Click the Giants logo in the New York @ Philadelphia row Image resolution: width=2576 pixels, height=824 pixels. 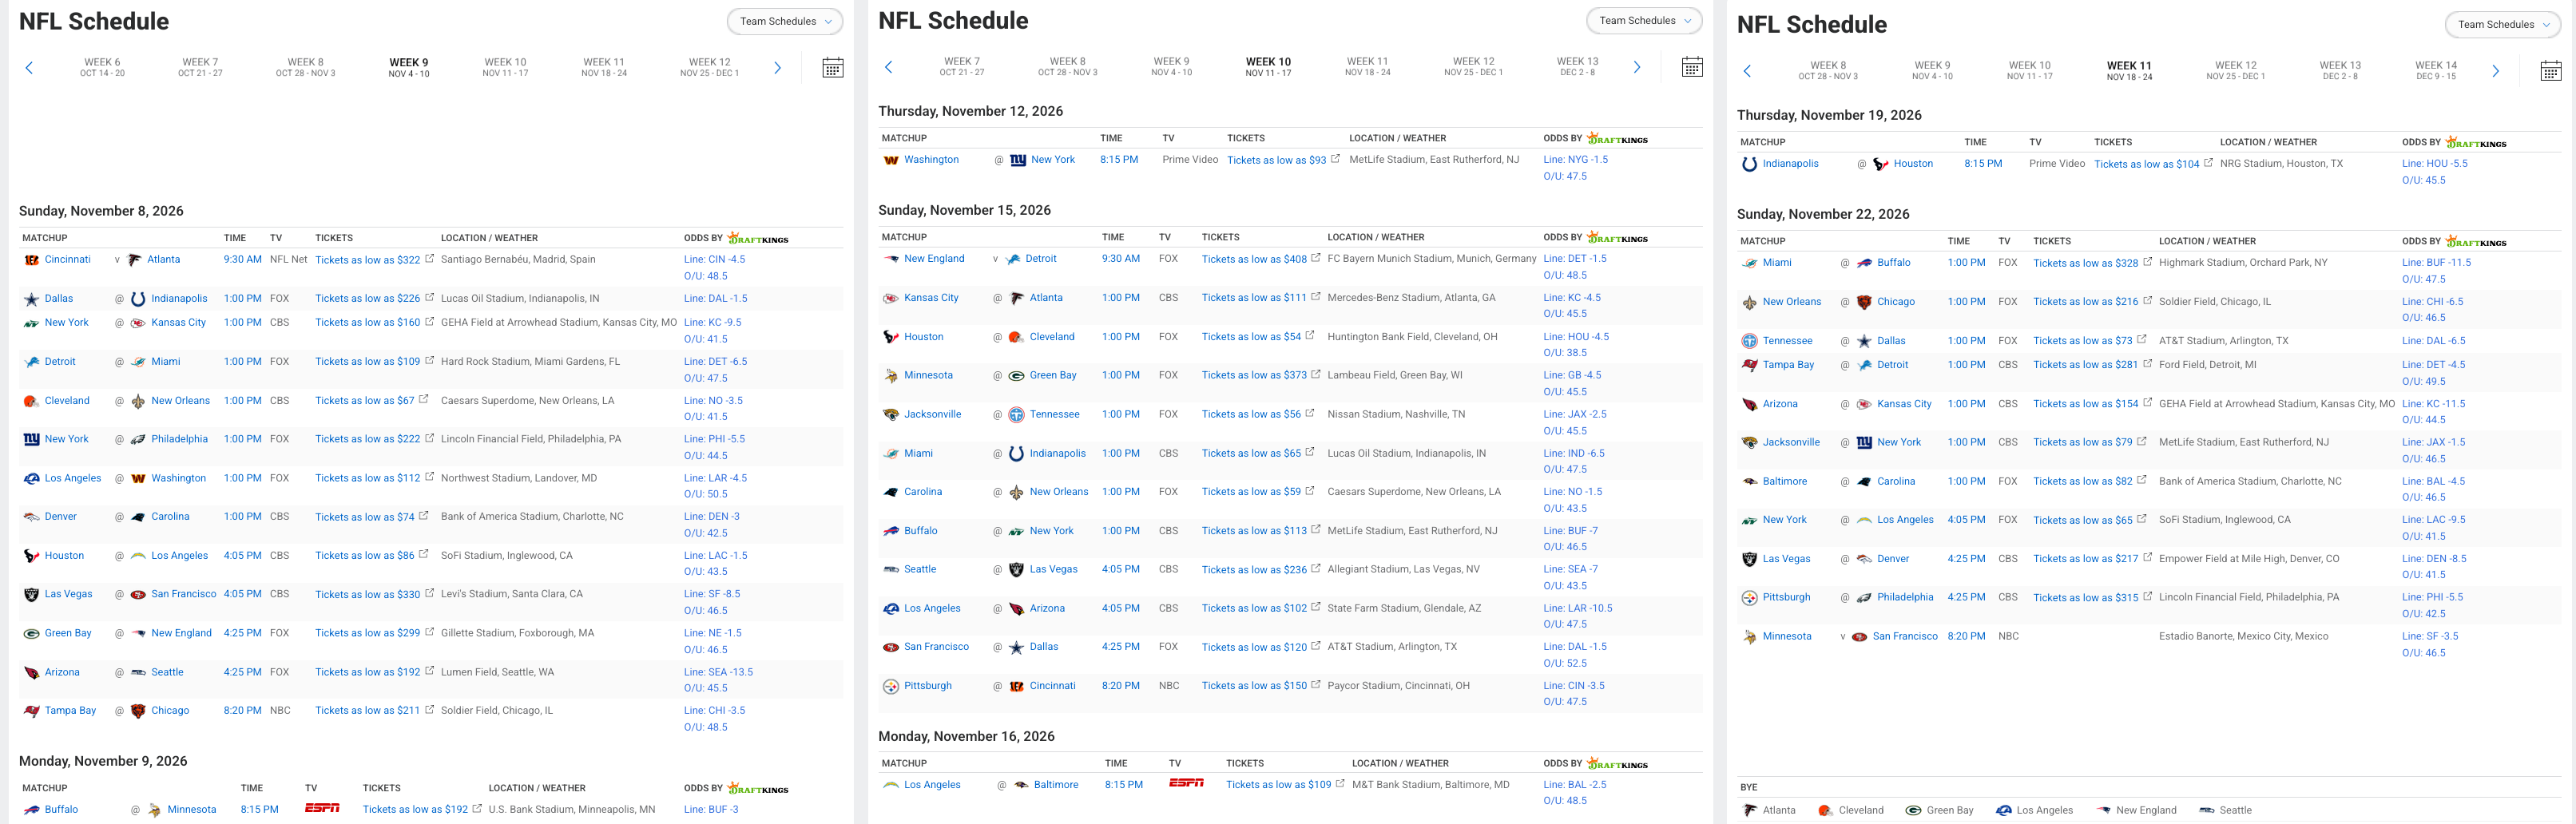point(31,439)
